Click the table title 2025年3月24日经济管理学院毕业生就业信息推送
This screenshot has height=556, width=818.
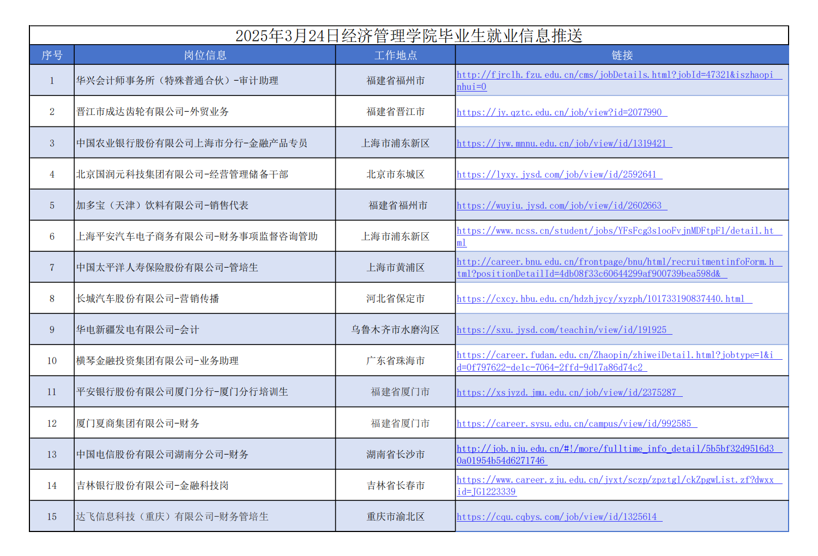pyautogui.click(x=409, y=35)
